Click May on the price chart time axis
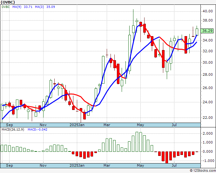The image size is (216, 173). click(140, 125)
